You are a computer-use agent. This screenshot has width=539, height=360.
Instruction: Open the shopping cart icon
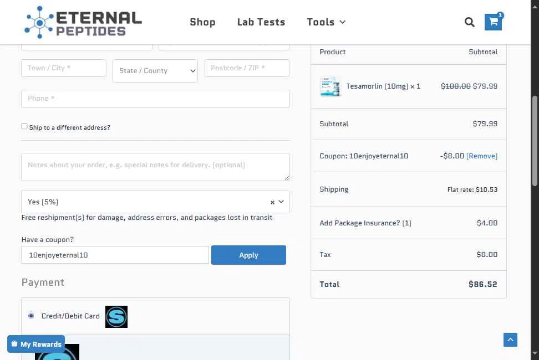[493, 22]
